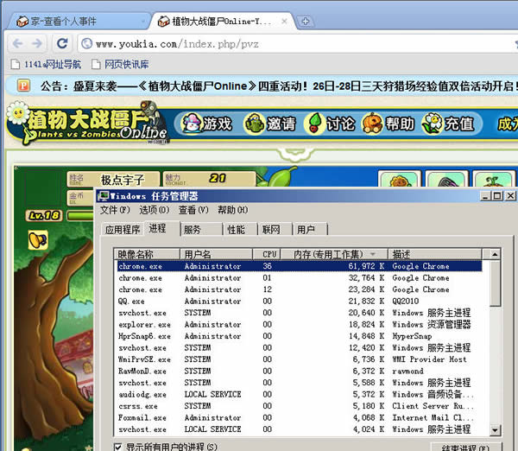The image size is (518, 451).
Task: Select the QQ.exe process row
Action: pos(300,302)
